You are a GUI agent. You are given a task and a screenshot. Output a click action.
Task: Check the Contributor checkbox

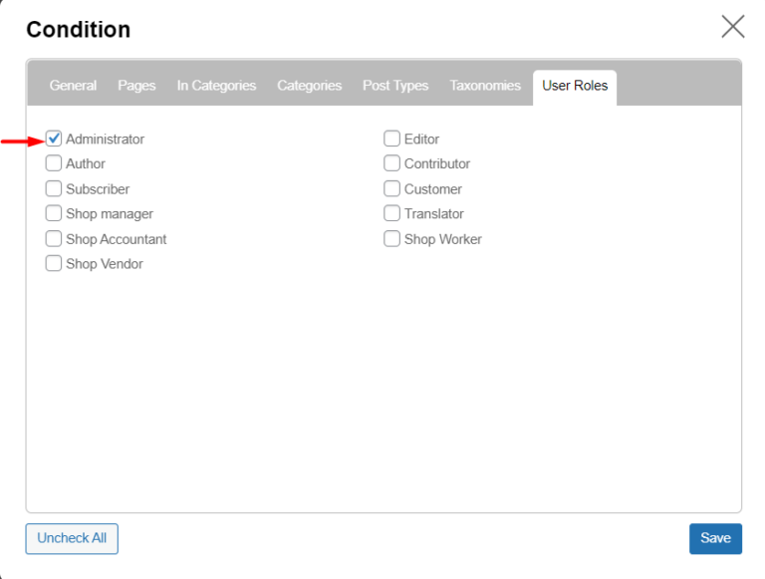[392, 163]
